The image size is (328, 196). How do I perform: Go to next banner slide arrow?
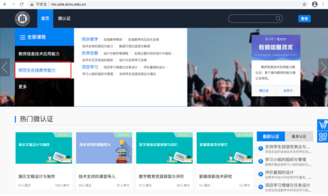click(323, 67)
